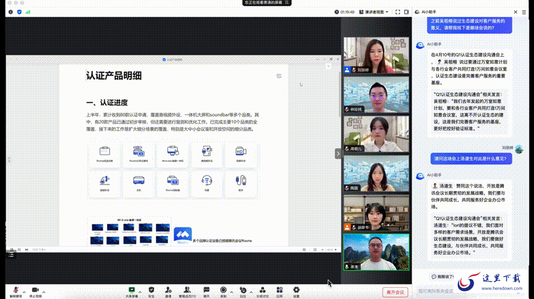
Task: Click the meeting info icon at top-left
Action: coord(11,11)
